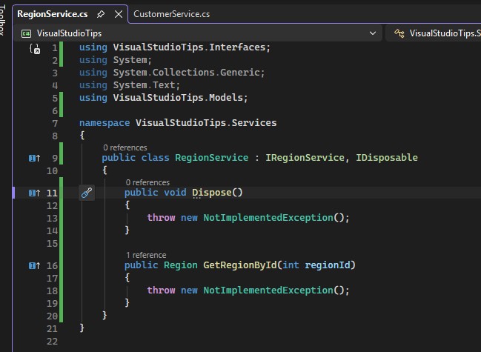Click the screwdriver quick actions icon on line 11

pyautogui.click(x=87, y=193)
